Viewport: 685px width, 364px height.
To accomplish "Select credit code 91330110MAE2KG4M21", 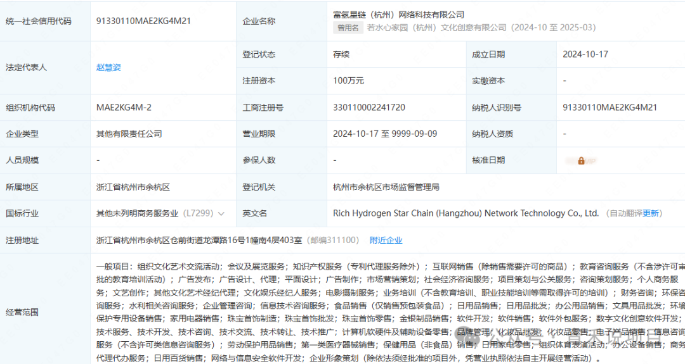I will coord(143,21).
